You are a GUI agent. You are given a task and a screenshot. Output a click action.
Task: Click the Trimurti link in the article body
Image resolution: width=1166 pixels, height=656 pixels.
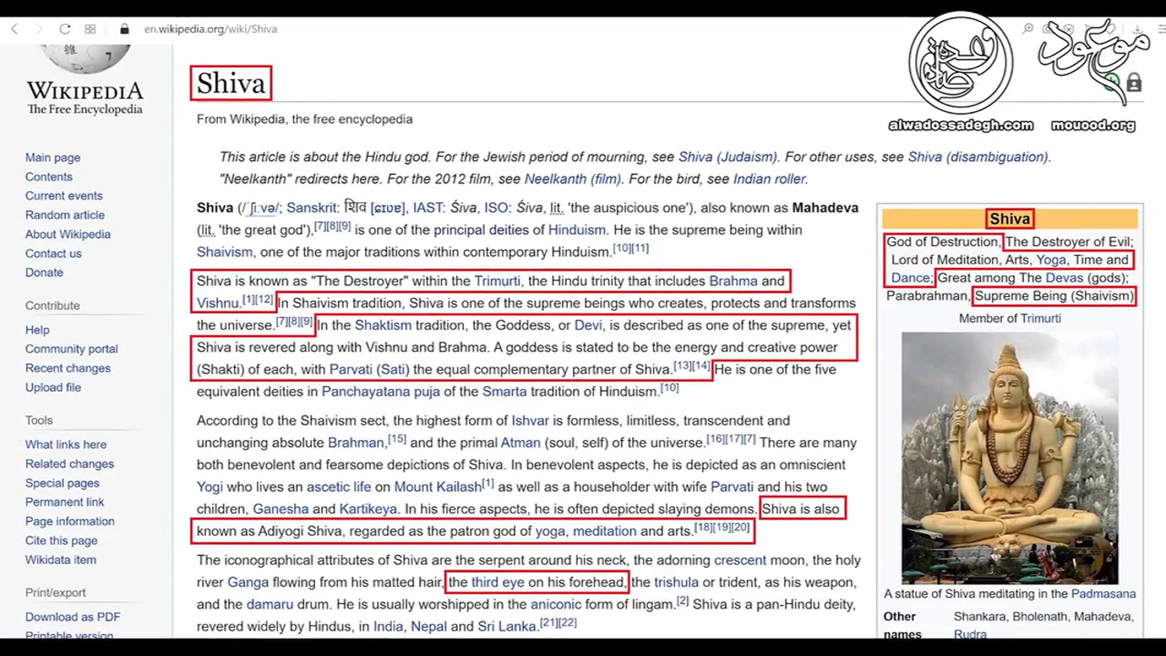(x=497, y=281)
